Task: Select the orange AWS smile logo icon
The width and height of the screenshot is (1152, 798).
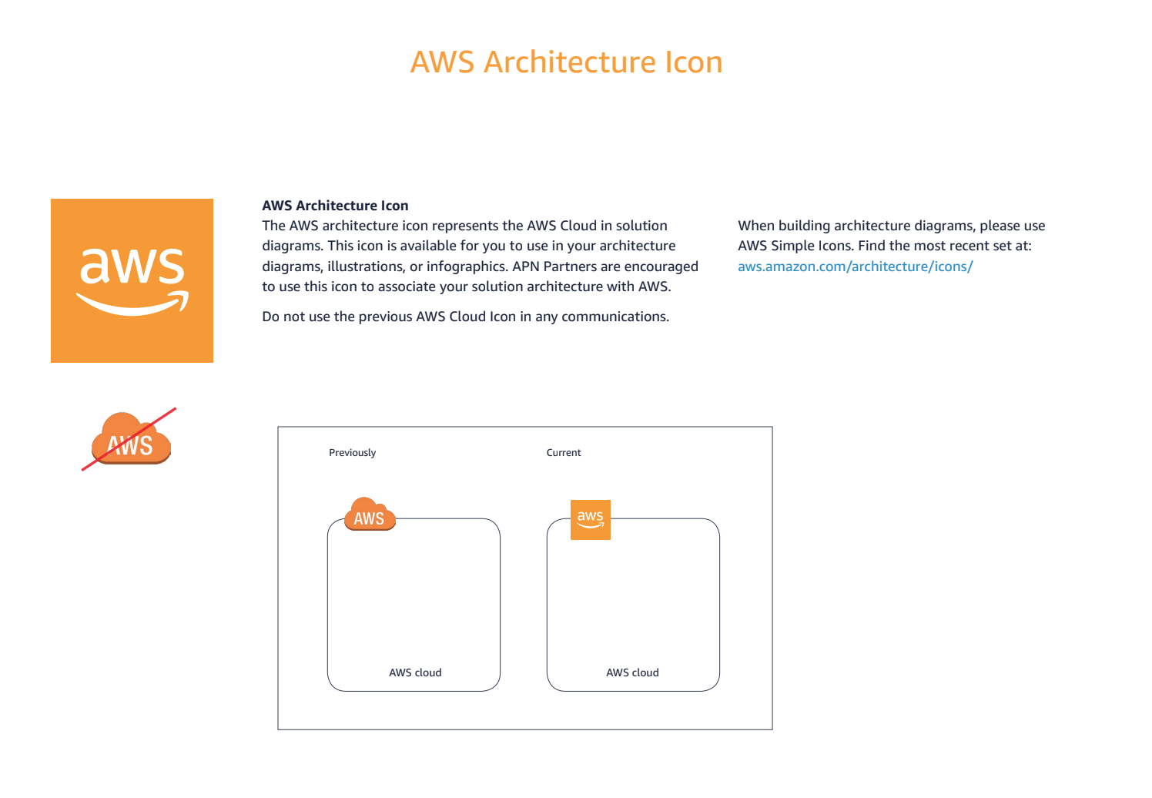Action: [132, 279]
